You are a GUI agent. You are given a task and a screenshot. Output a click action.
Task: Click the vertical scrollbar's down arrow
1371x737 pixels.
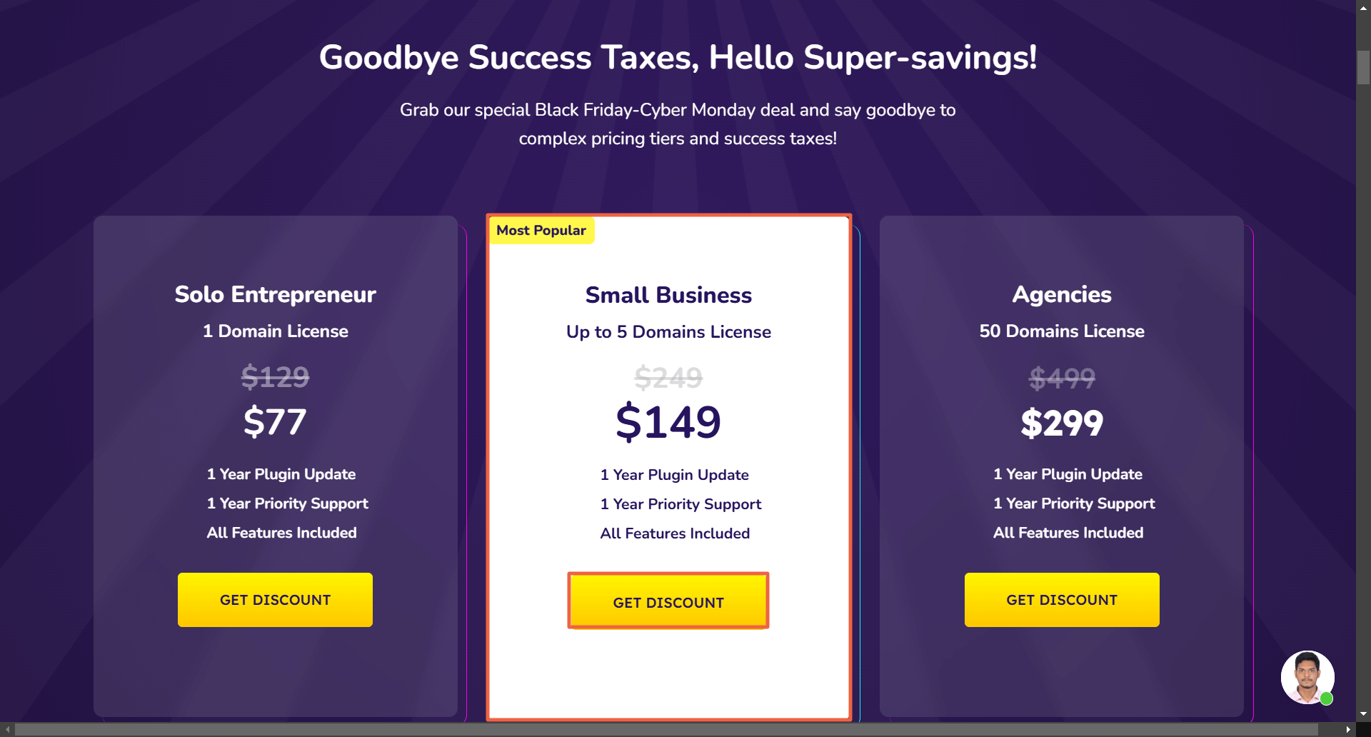click(x=1363, y=713)
